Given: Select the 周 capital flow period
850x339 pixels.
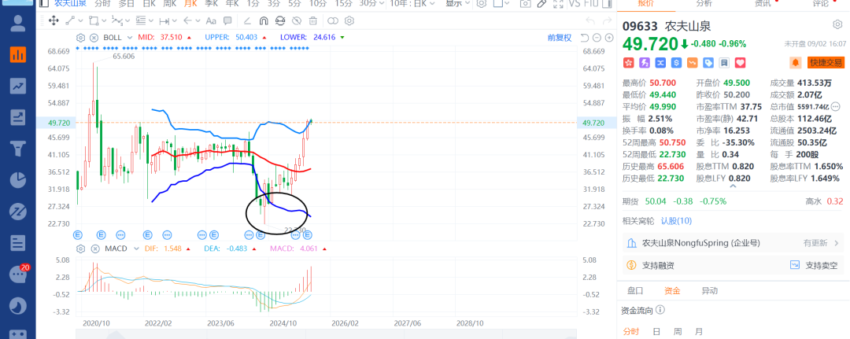Looking at the screenshot, I should tap(678, 331).
